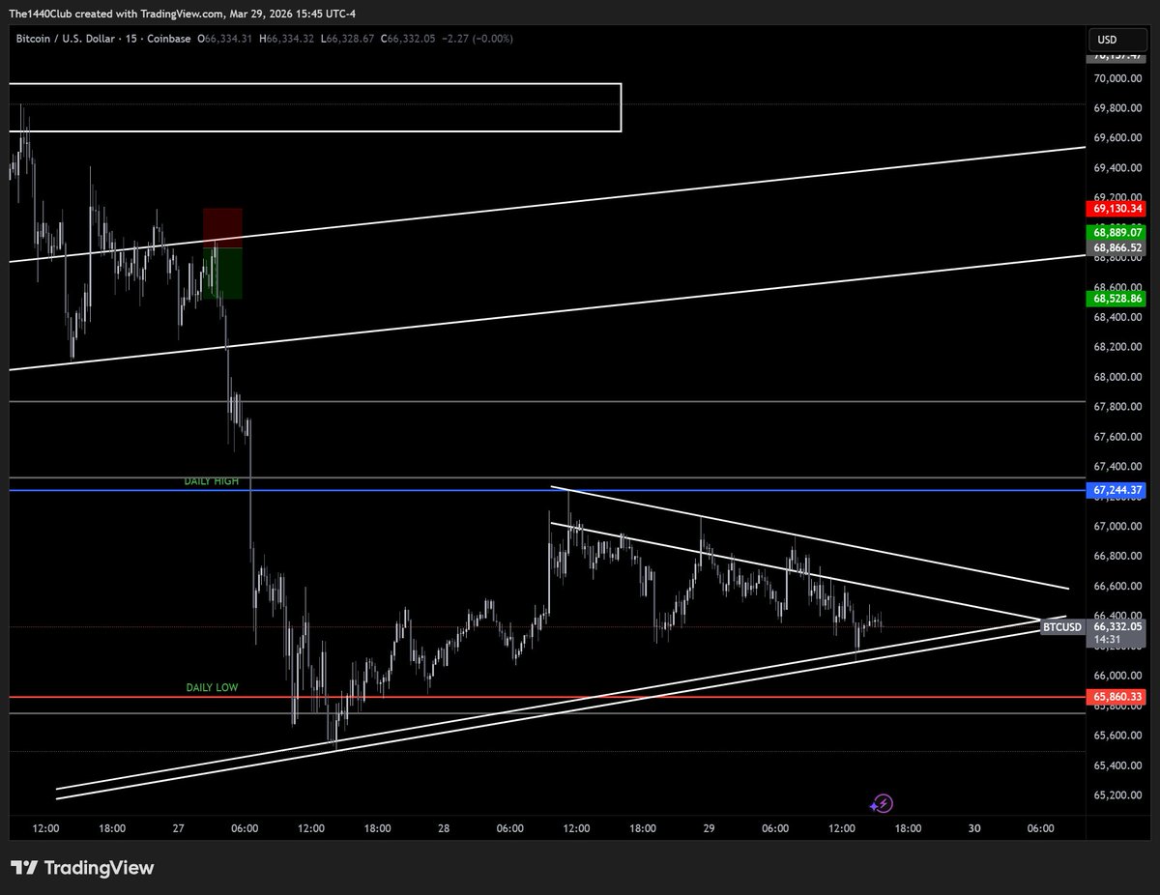Click the DAILY LOW label

212,688
